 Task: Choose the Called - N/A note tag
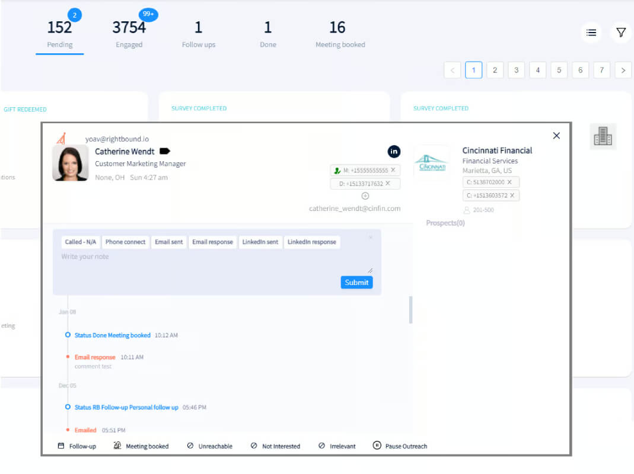(x=81, y=242)
